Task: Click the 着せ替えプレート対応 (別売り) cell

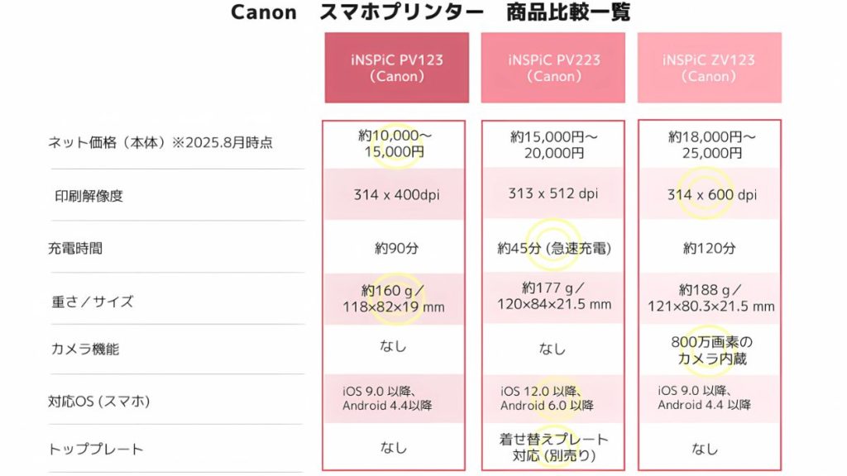Action: coord(553,447)
